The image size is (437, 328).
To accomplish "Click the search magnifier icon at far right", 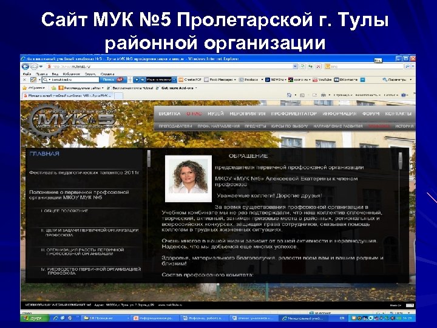I will click(407, 66).
